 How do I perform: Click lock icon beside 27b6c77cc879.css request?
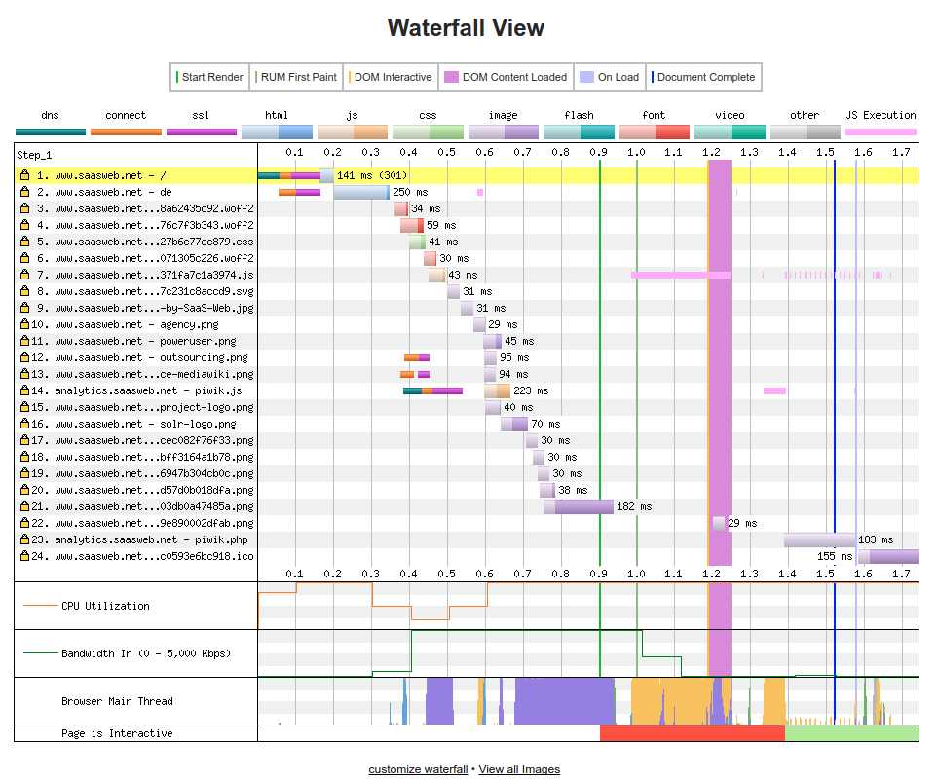pos(24,242)
